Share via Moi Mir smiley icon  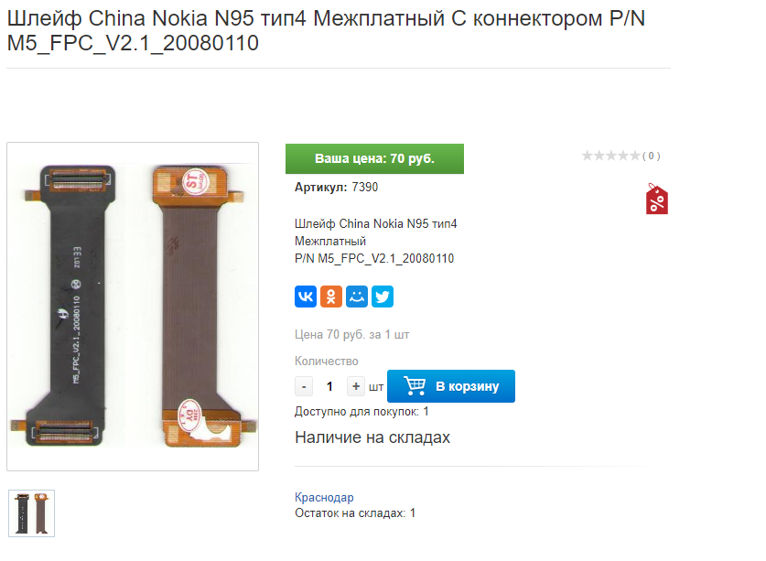357,297
